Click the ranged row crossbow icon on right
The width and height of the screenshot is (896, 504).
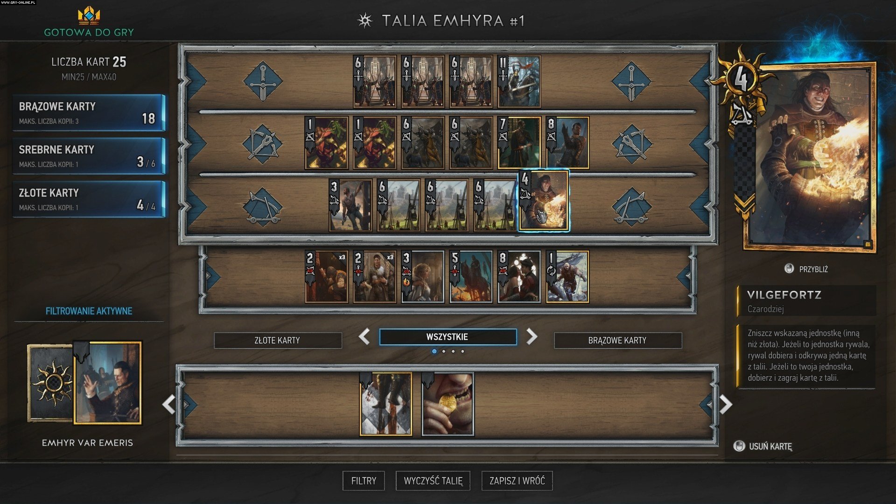[x=631, y=143]
